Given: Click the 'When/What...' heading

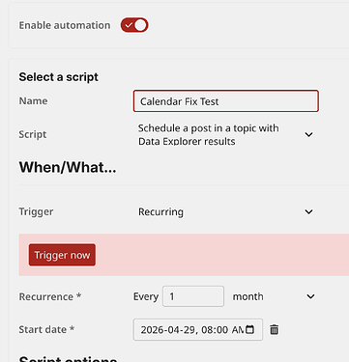Looking at the screenshot, I should pyautogui.click(x=68, y=167).
